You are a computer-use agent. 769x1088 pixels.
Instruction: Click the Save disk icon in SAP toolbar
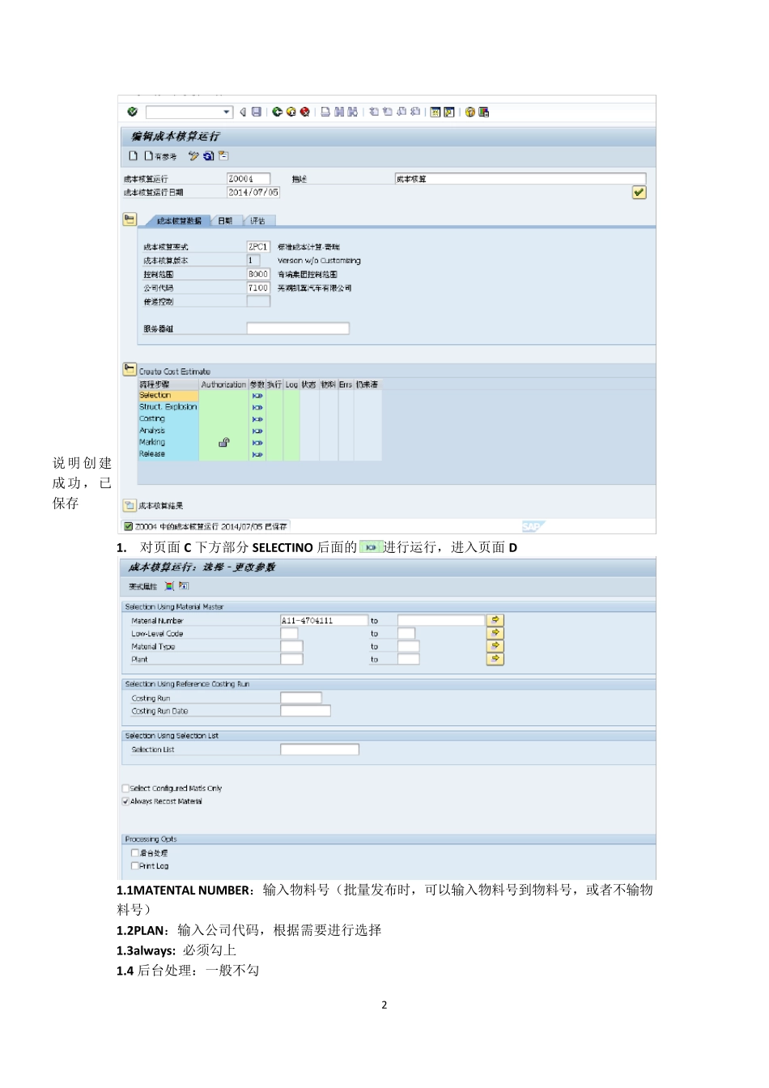257,112
